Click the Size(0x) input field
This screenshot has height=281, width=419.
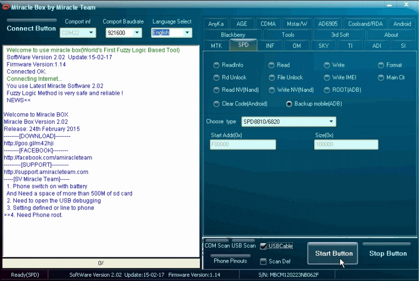346,144
